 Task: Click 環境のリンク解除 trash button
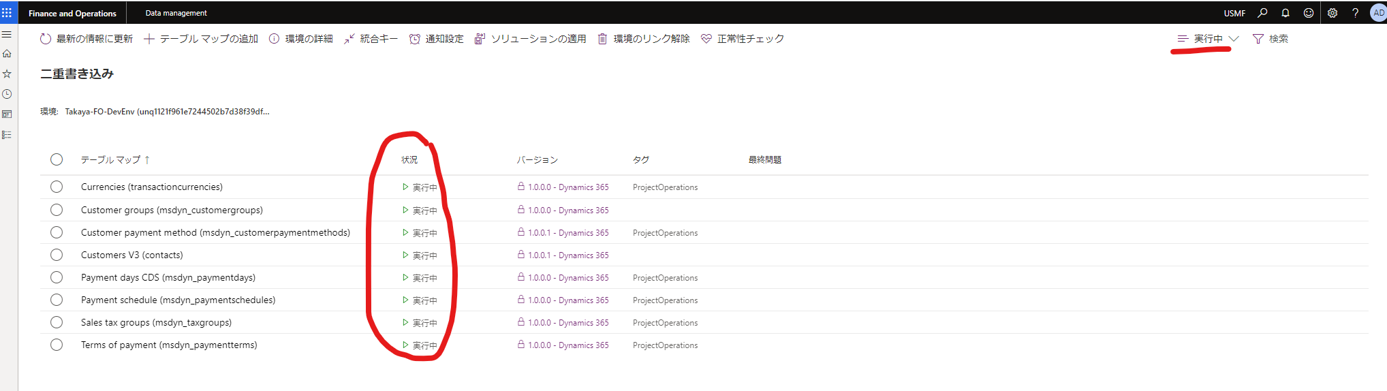point(643,39)
